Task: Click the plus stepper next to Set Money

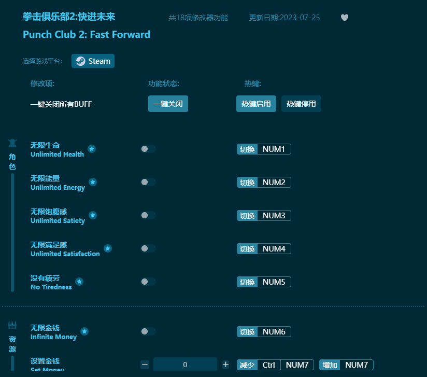Action: 226,365
